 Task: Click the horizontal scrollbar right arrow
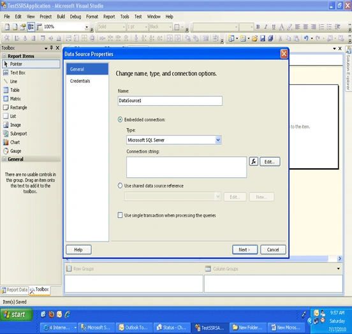tap(340, 259)
